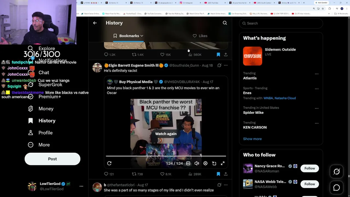Open search icon in History header
The width and height of the screenshot is (350, 197).
[x=225, y=23]
